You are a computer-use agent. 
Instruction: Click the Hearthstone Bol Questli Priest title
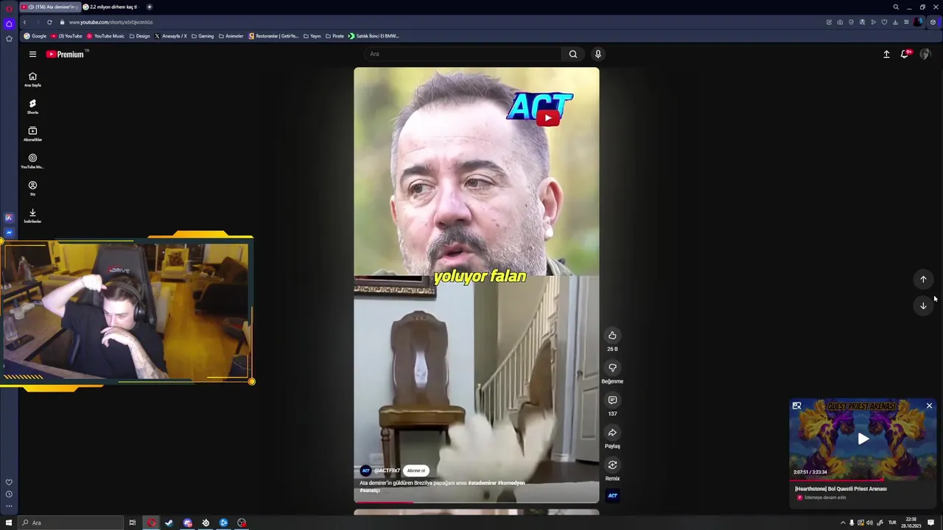coord(841,489)
